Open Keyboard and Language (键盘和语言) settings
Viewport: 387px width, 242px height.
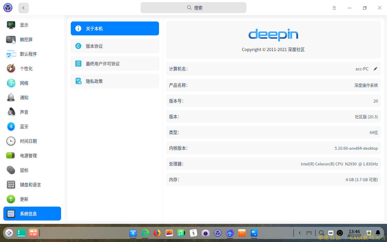pyautogui.click(x=32, y=185)
